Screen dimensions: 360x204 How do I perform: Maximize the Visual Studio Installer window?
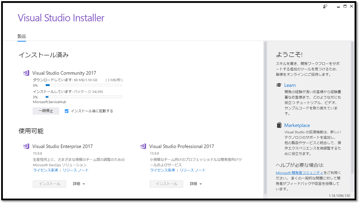(x=345, y=6)
